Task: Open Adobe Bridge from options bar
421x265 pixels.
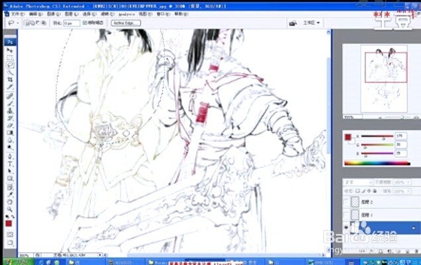Action: pyautogui.click(x=293, y=23)
